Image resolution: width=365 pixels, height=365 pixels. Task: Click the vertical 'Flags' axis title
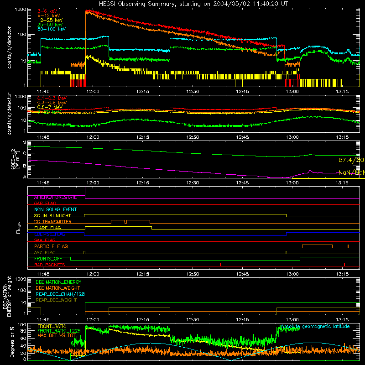[x=19, y=228]
